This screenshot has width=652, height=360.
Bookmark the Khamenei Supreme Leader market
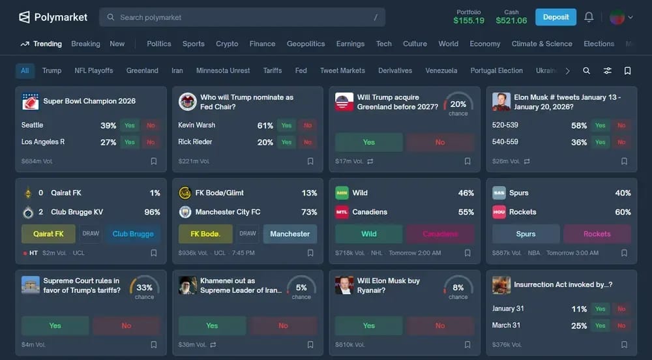pyautogui.click(x=310, y=344)
